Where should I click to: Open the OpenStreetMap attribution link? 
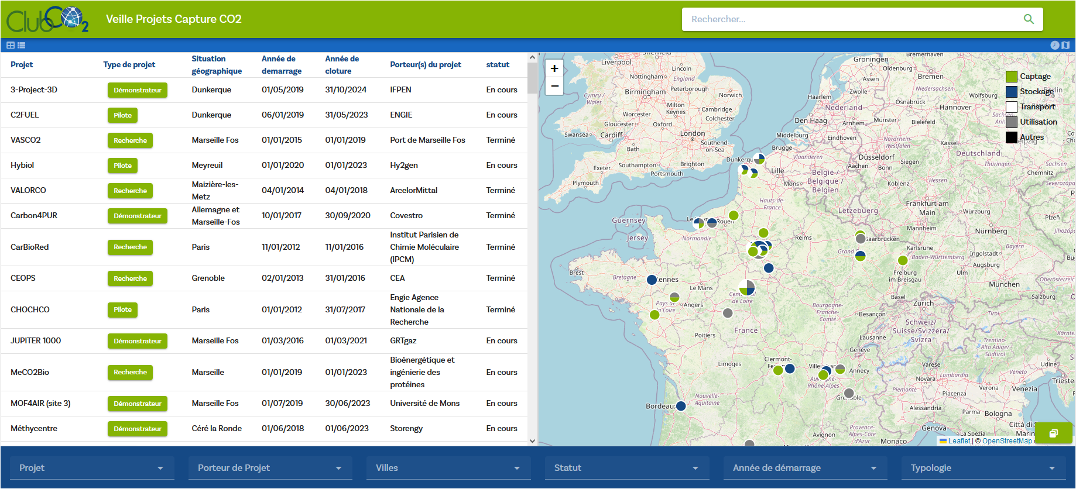[1007, 441]
